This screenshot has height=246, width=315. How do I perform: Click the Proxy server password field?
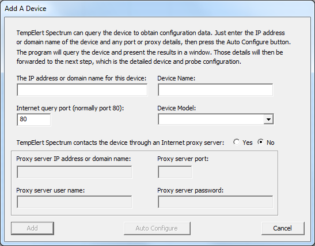[x=215, y=202]
